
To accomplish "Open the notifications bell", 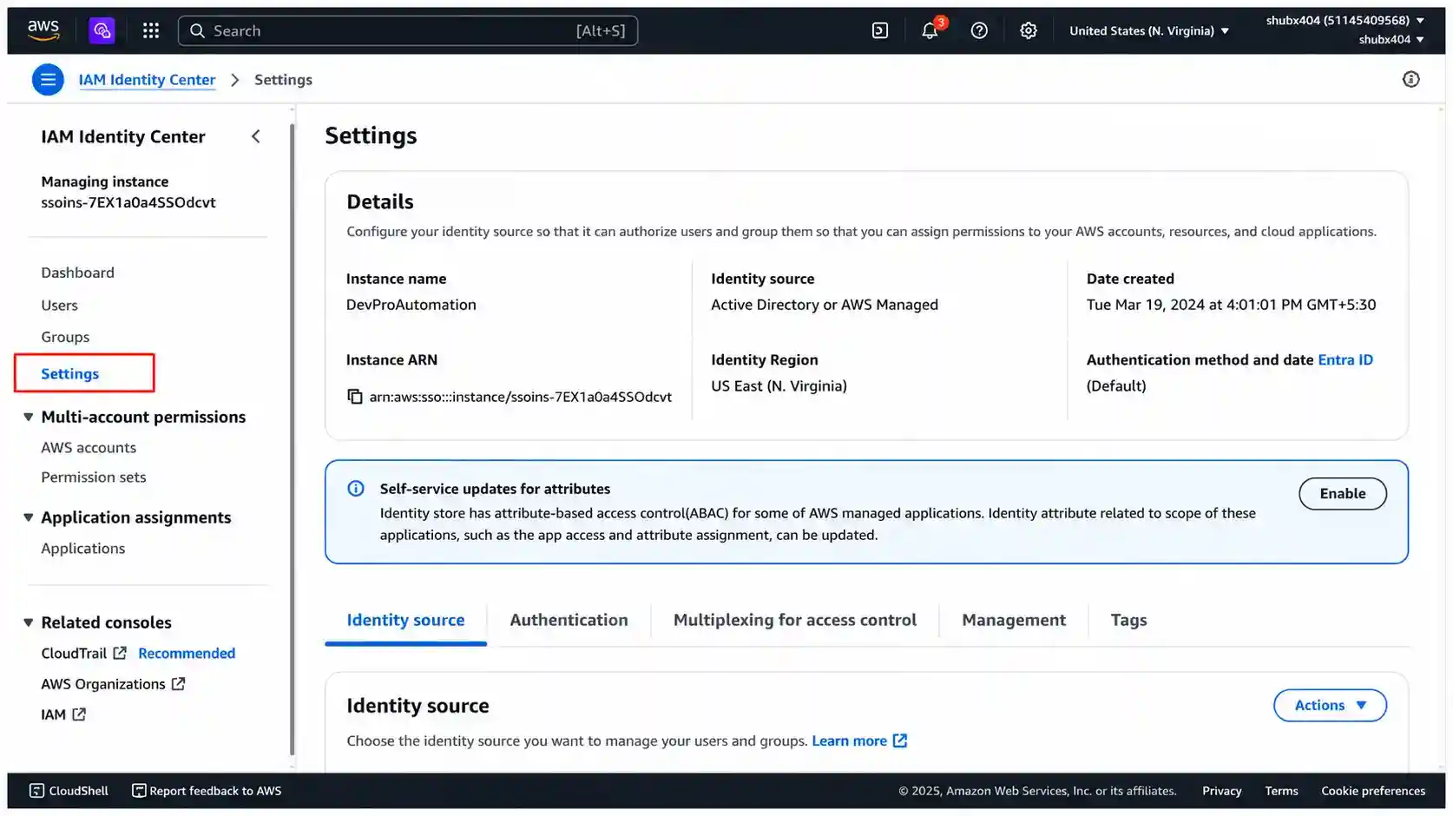I will pos(930,30).
